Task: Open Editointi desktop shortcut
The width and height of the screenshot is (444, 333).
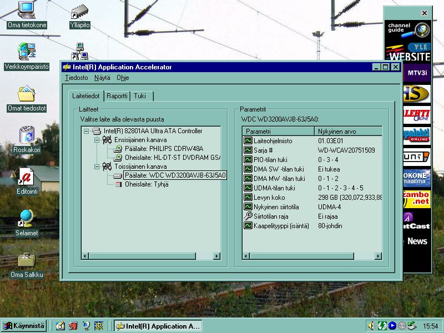Action: [x=26, y=178]
